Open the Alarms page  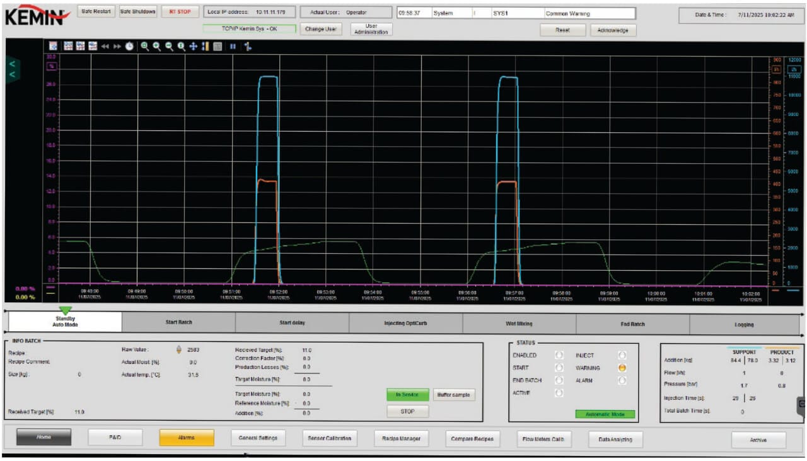coord(187,438)
